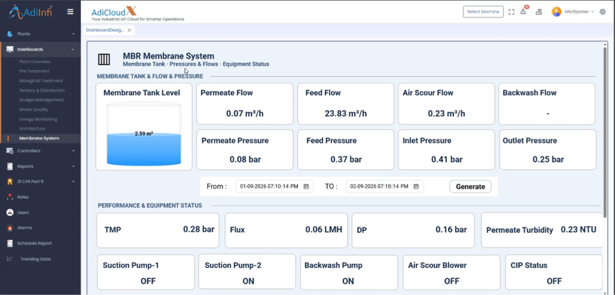
Task: Open the Biological Treatment dashboard
Action: 41,81
